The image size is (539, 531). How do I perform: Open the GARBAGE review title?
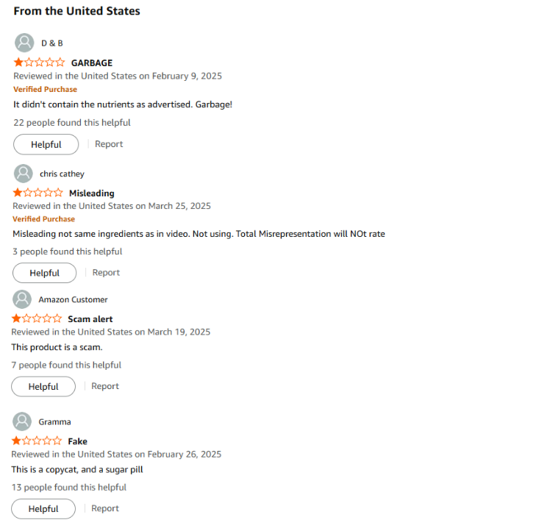tap(92, 63)
